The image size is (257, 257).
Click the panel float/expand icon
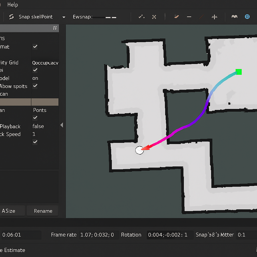pyautogui.click(x=55, y=28)
